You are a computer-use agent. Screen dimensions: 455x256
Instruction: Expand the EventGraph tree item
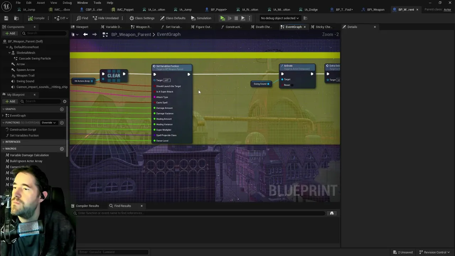tap(3, 116)
